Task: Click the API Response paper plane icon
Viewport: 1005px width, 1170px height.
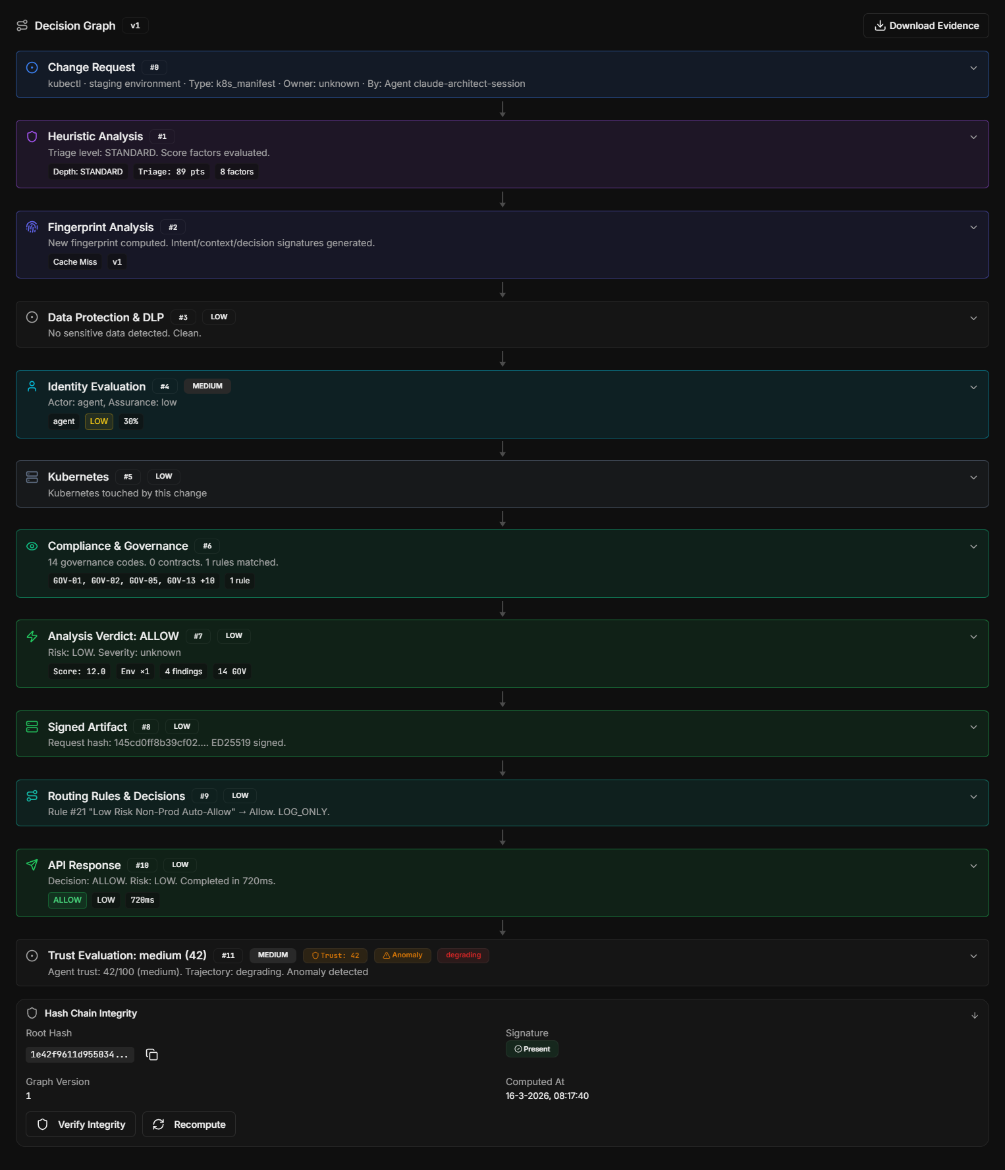Action: coord(32,865)
